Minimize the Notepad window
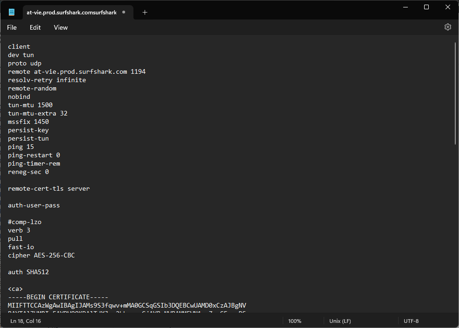The width and height of the screenshot is (459, 328). coord(405,7)
